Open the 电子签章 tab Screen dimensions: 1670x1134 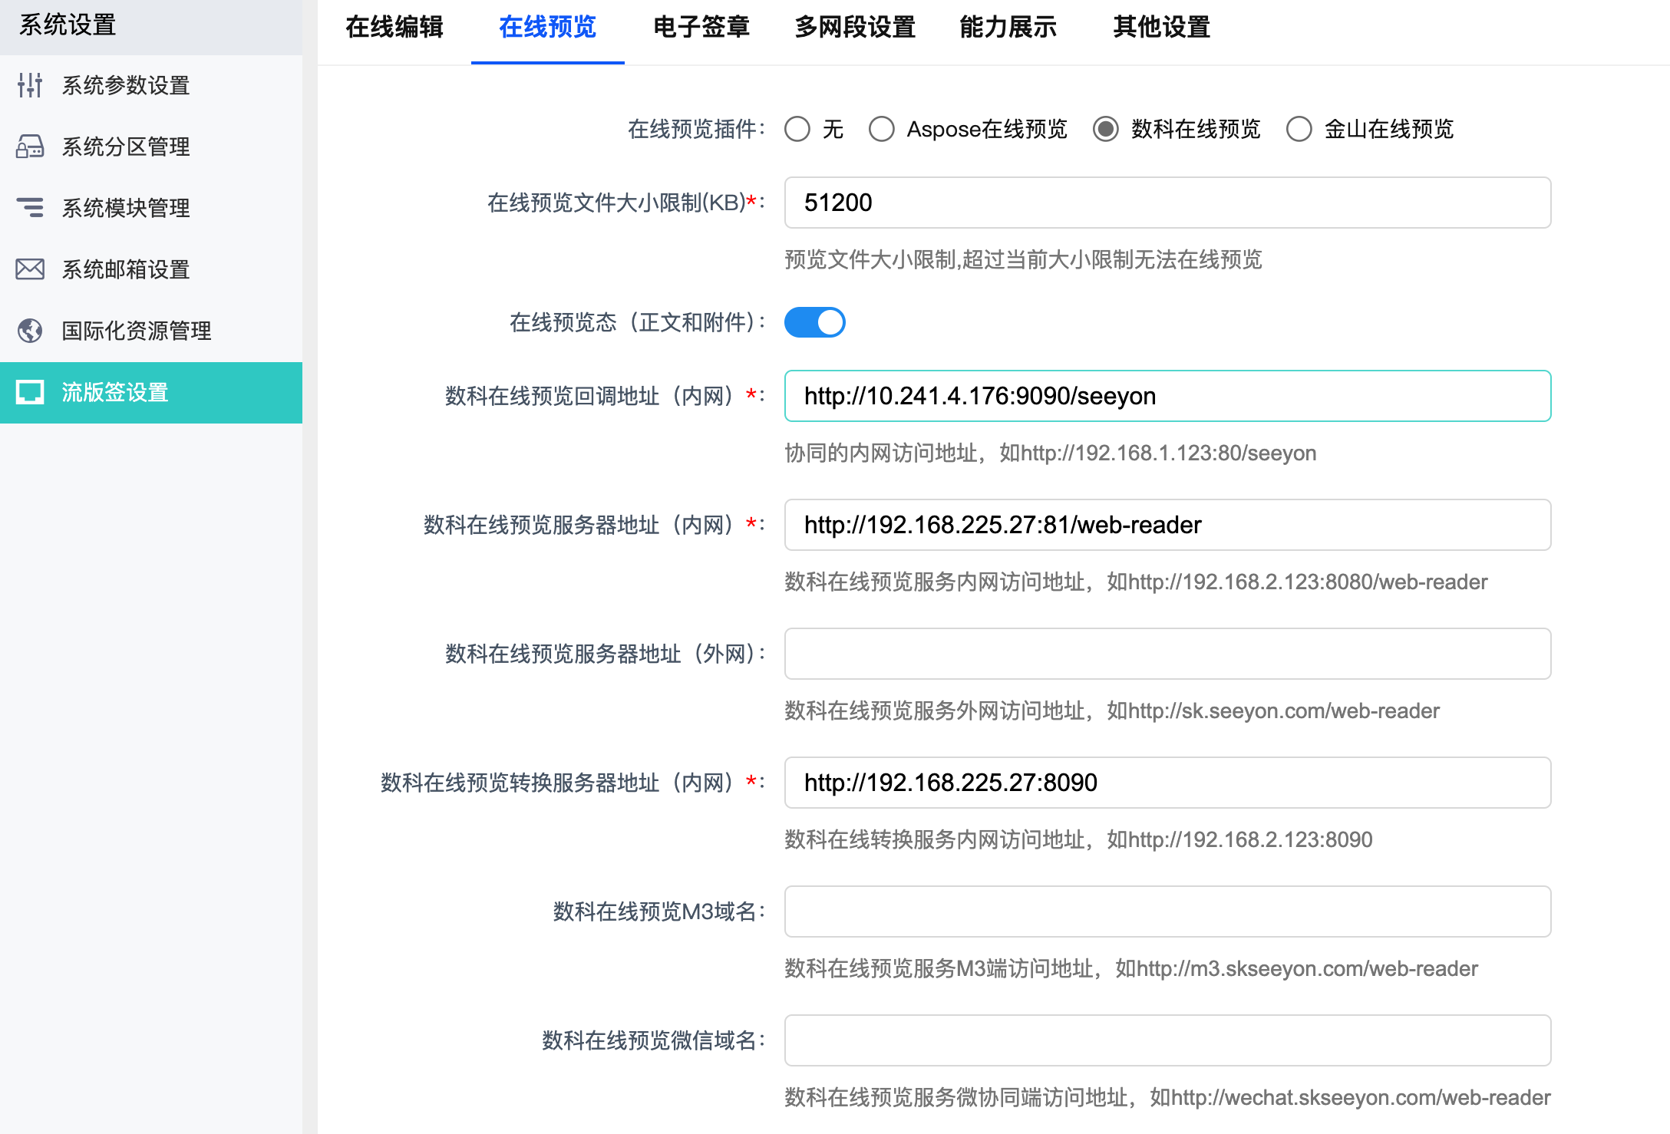(701, 28)
